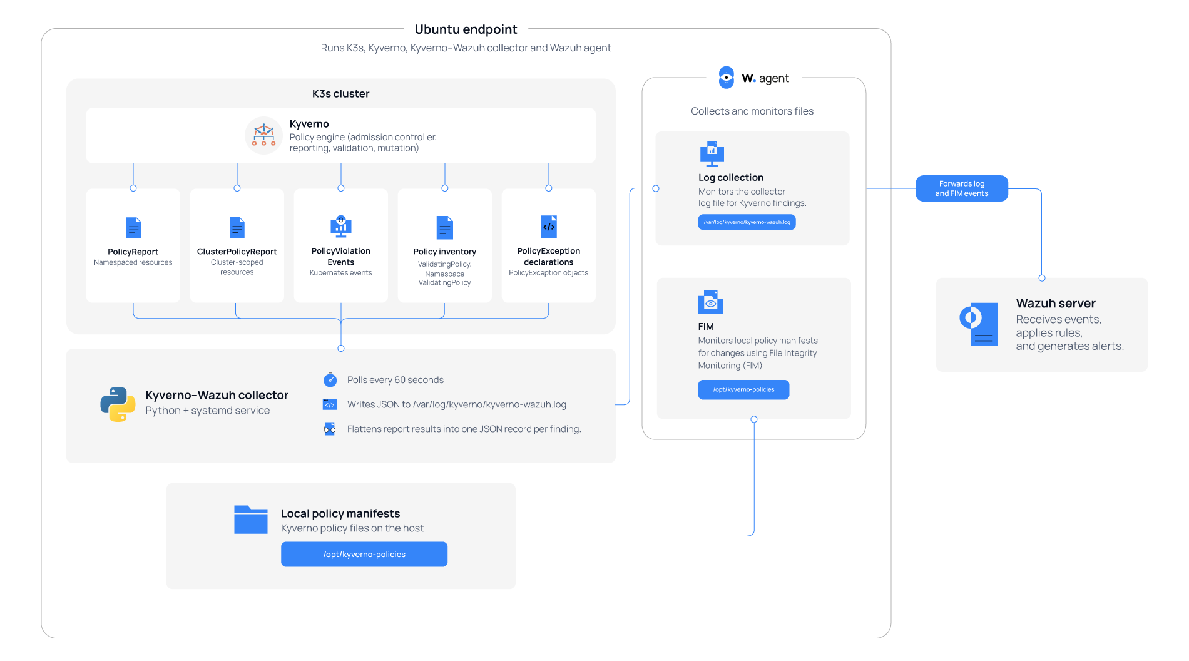Click the Kyverno policy engine logo icon
Image resolution: width=1189 pixels, height=661 pixels.
click(x=263, y=135)
